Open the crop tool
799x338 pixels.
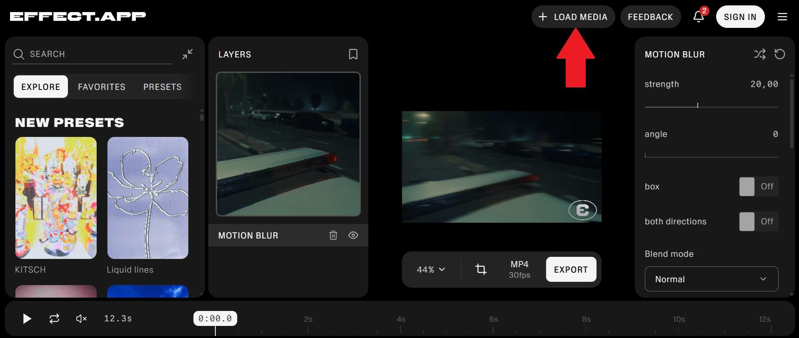pos(481,269)
